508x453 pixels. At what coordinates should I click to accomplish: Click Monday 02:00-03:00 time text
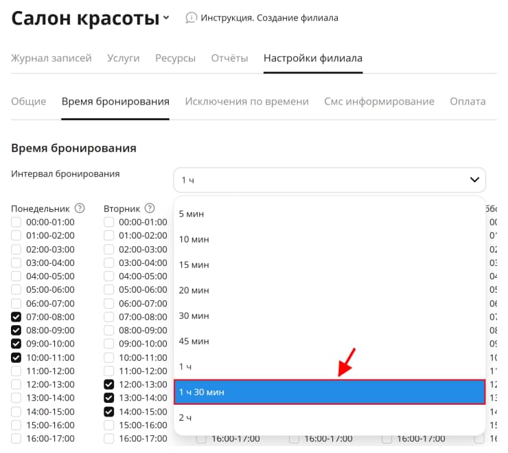click(50, 250)
